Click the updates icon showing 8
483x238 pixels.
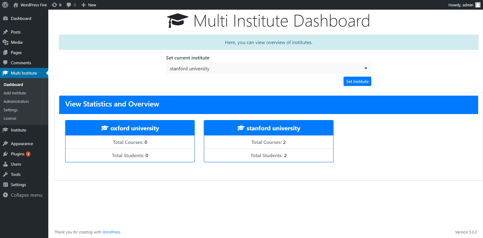click(54, 5)
